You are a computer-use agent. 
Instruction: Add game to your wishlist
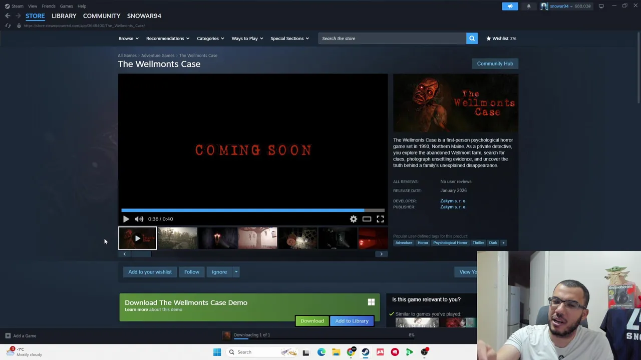pyautogui.click(x=150, y=272)
